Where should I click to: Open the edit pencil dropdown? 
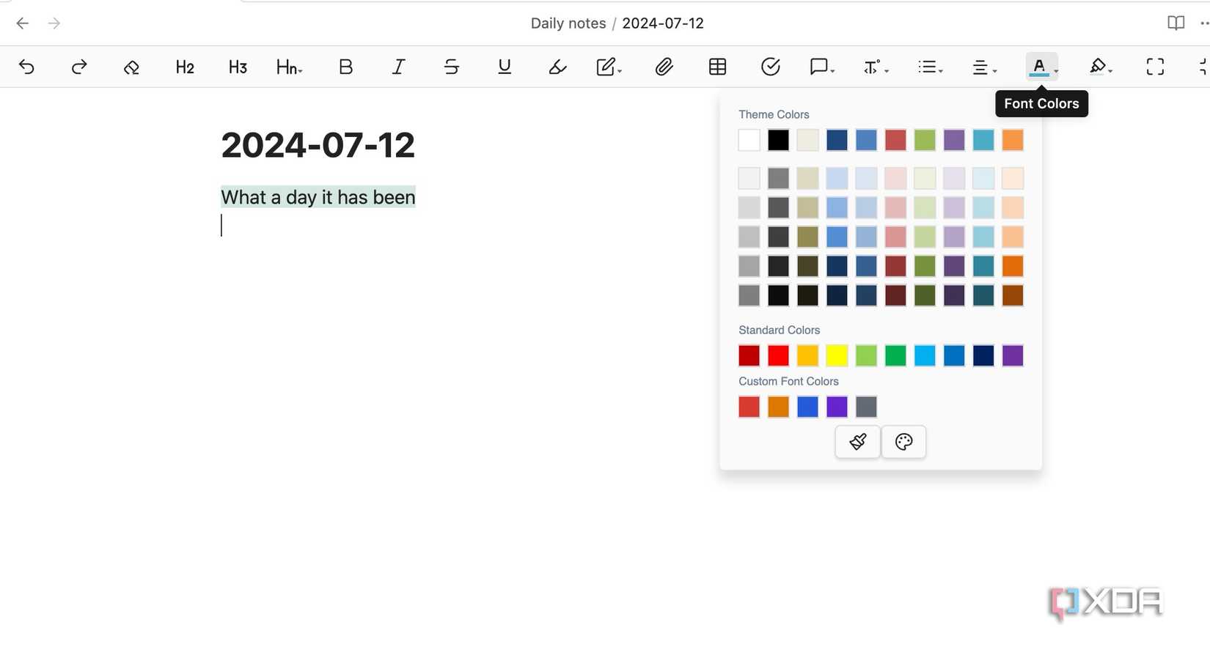point(609,67)
